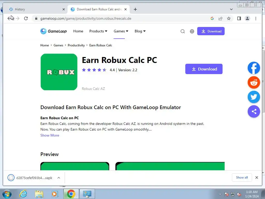Open downloaded xapk file item
The width and height of the screenshot is (265, 199).
(30, 178)
